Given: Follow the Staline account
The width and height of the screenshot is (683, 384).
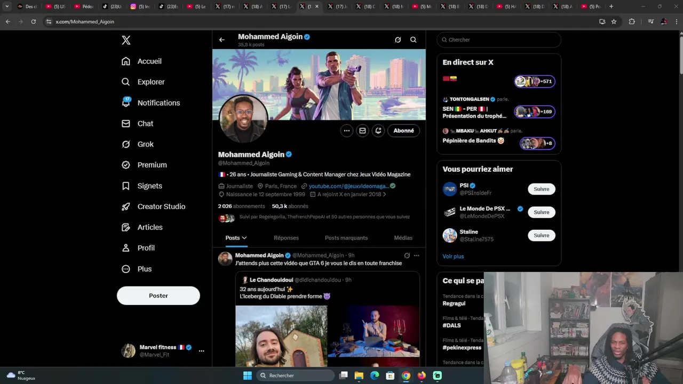Looking at the screenshot, I should (542, 235).
